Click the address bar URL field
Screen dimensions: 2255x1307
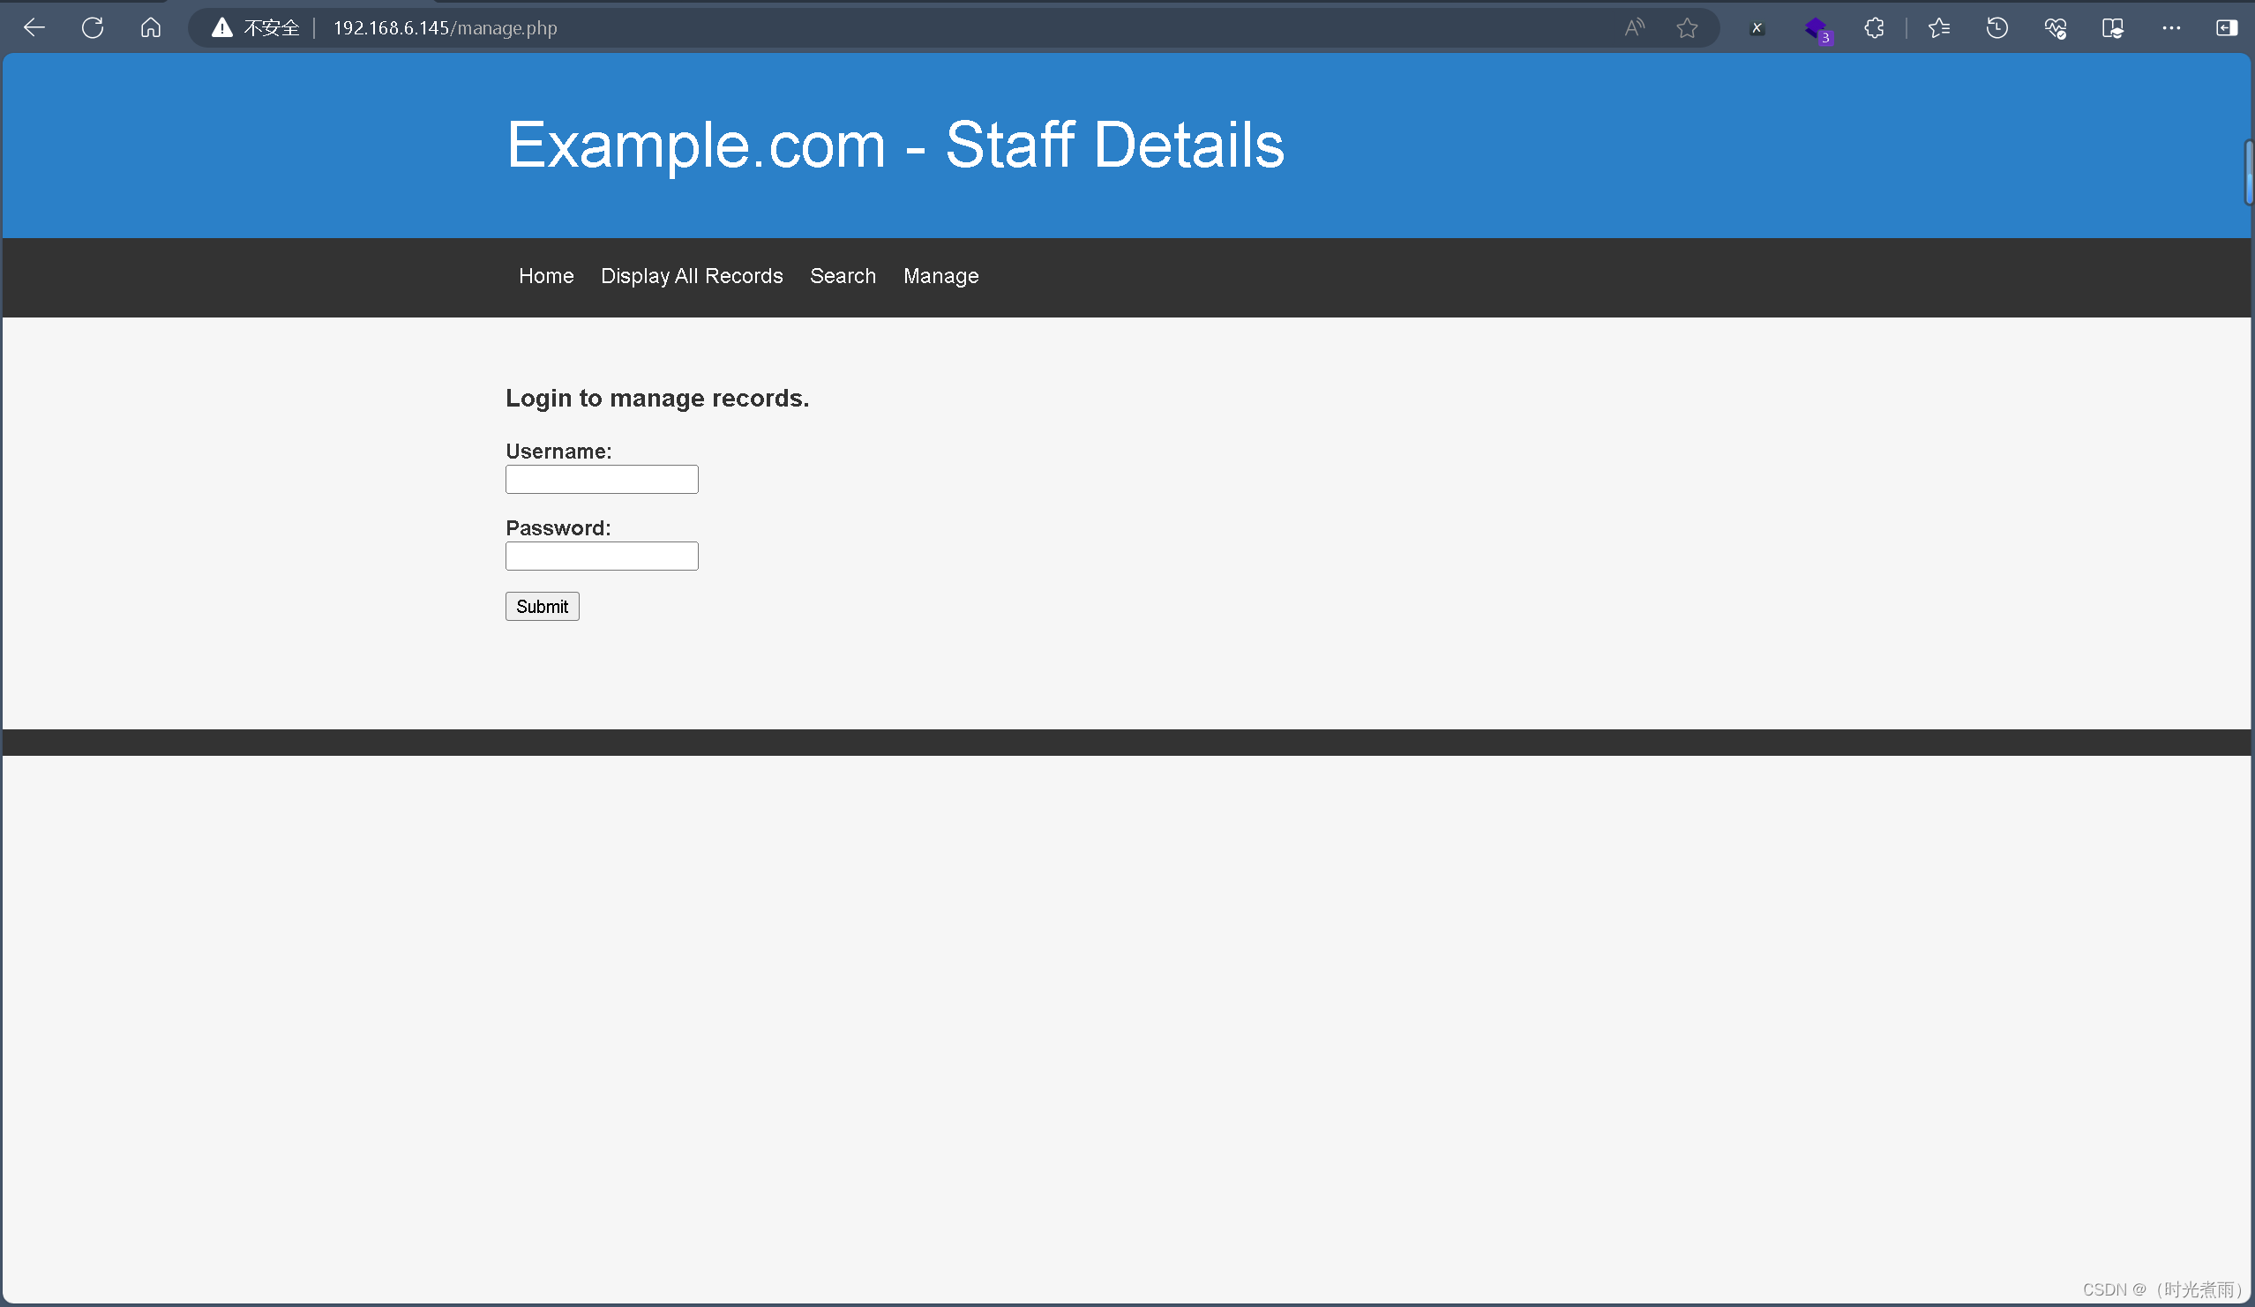(x=445, y=26)
